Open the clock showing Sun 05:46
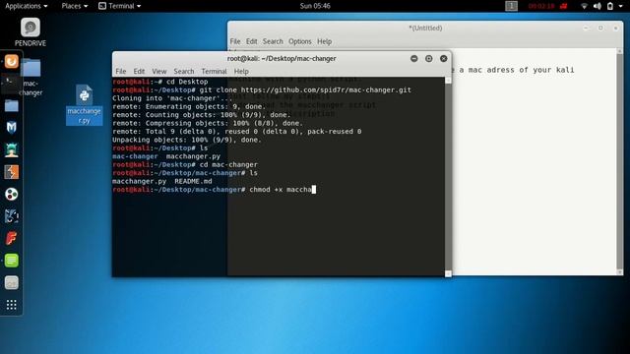Image resolution: width=630 pixels, height=354 pixels. coord(315,6)
